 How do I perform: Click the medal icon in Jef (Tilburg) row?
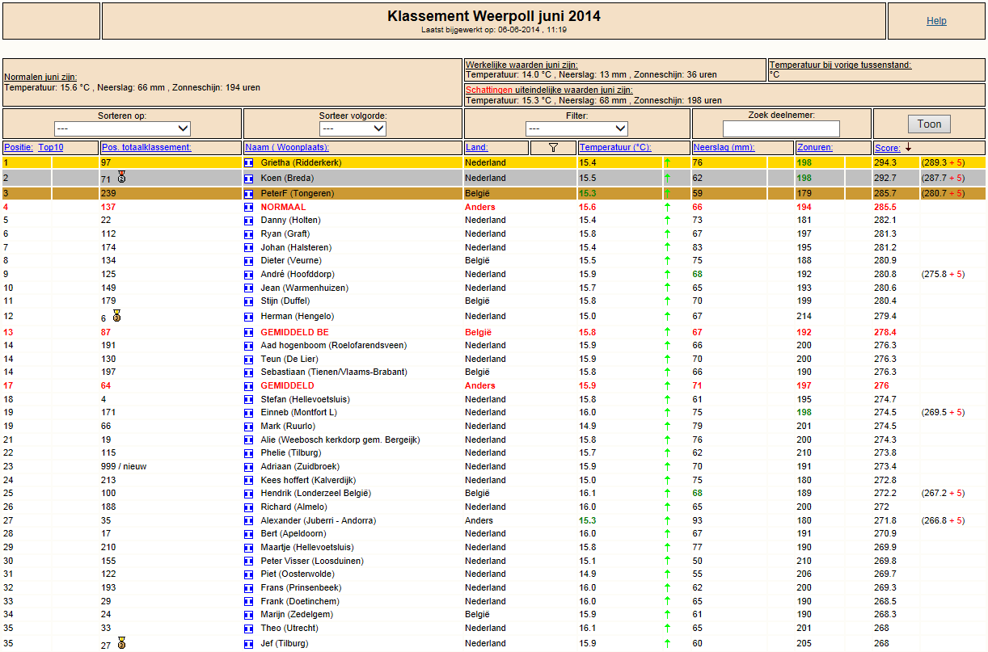point(121,643)
